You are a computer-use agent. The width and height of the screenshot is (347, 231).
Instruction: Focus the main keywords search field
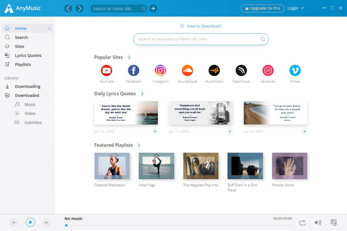point(201,39)
